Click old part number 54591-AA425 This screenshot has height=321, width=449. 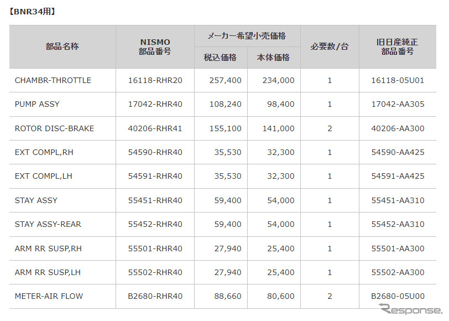(x=398, y=176)
